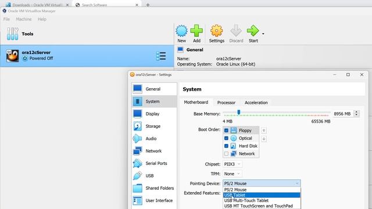
Task: Choose USB Tablet from the list
Action: (262, 195)
